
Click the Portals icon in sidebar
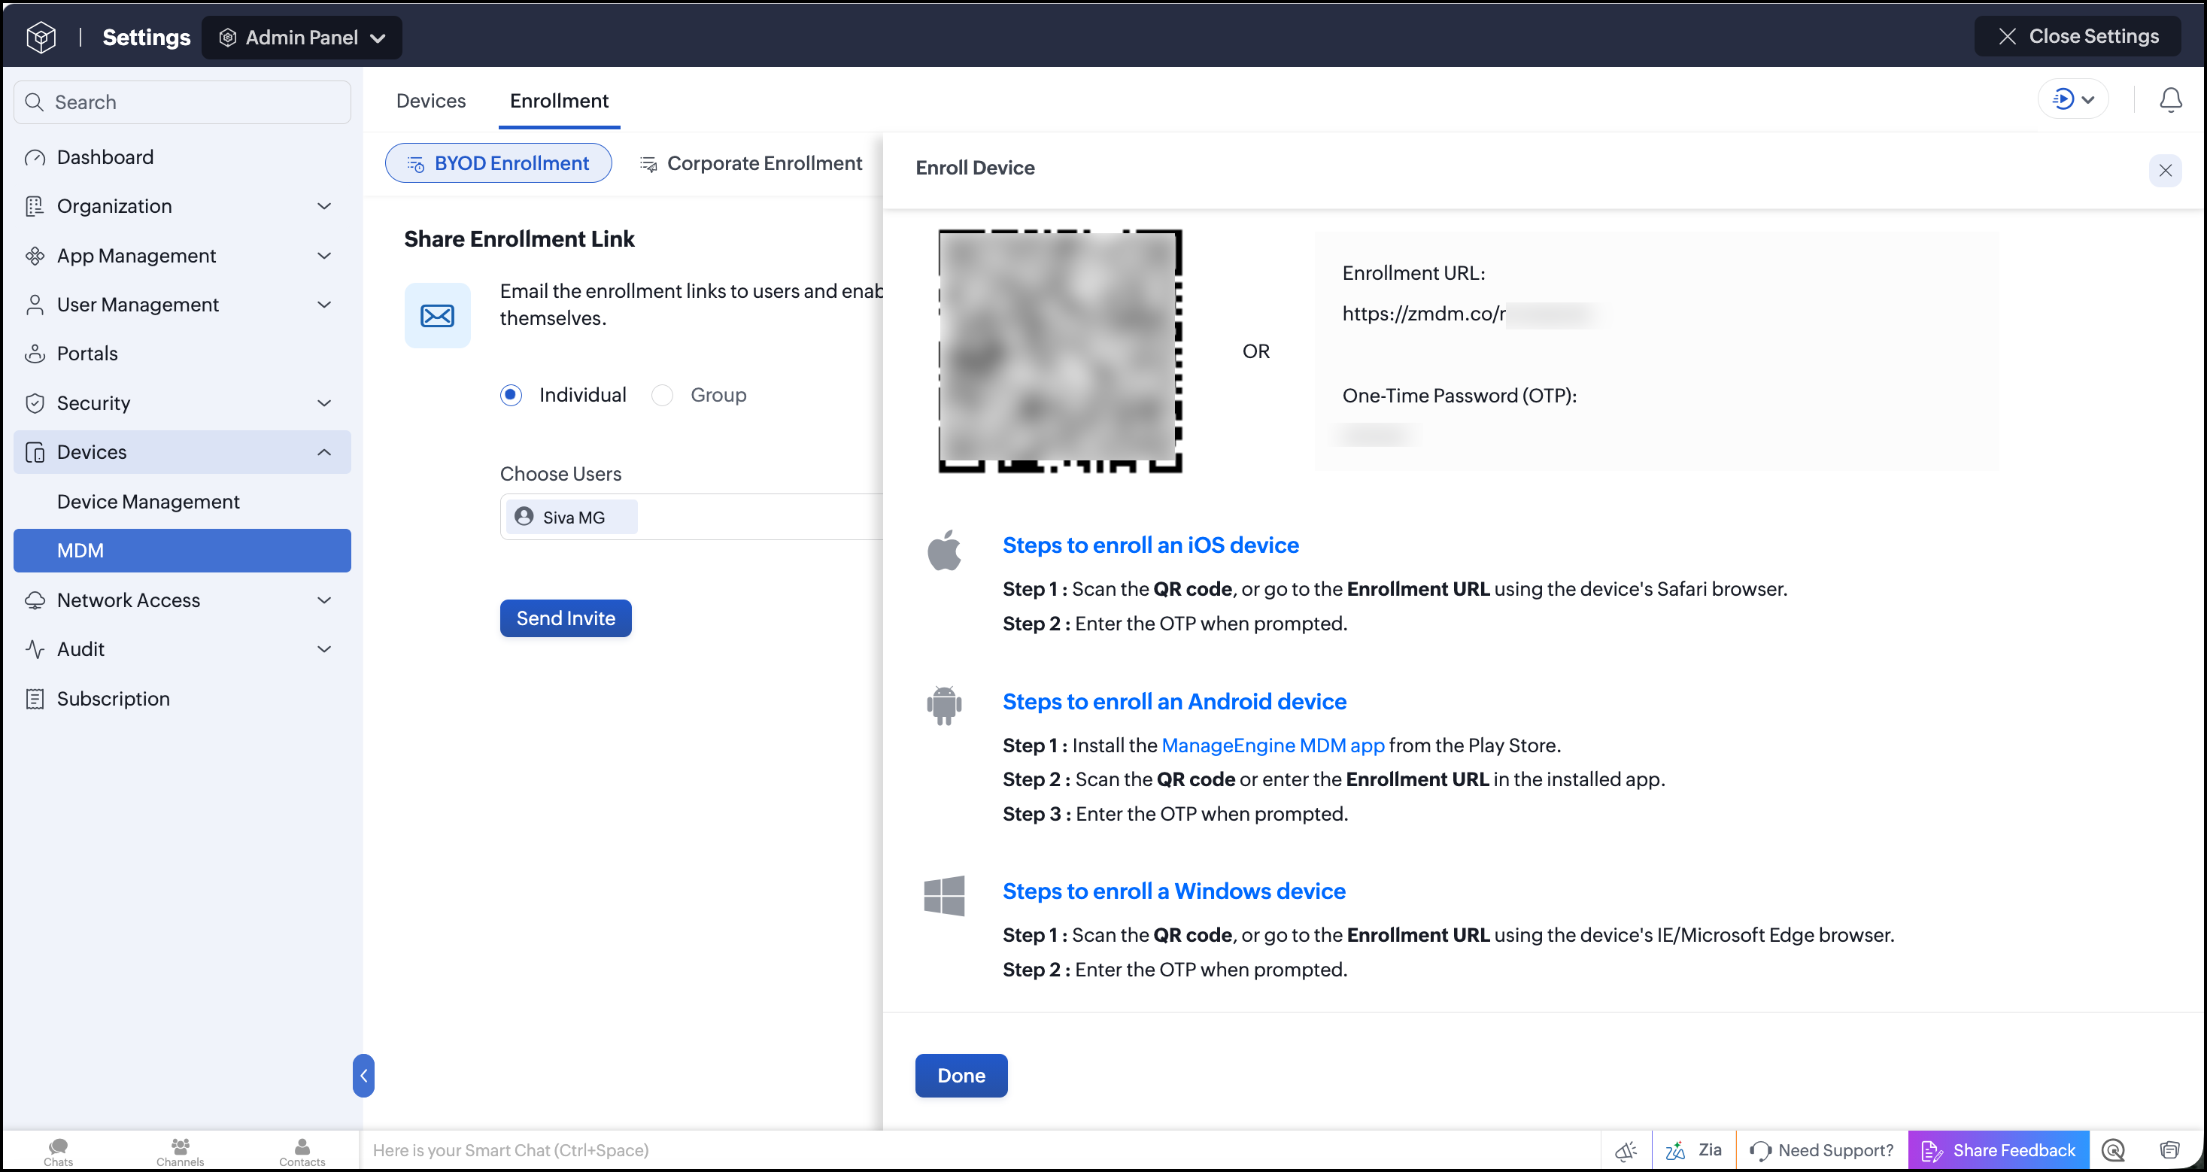click(x=35, y=354)
